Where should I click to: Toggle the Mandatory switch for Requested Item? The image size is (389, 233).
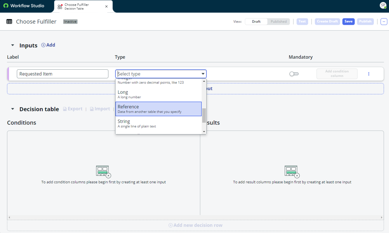click(294, 74)
